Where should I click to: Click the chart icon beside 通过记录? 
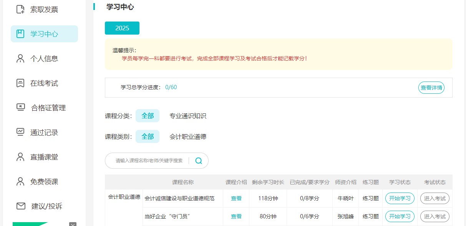coord(20,132)
